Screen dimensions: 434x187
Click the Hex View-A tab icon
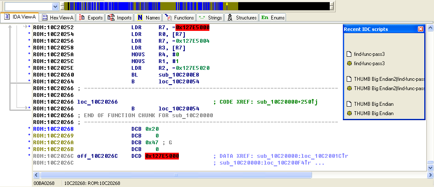click(45, 18)
